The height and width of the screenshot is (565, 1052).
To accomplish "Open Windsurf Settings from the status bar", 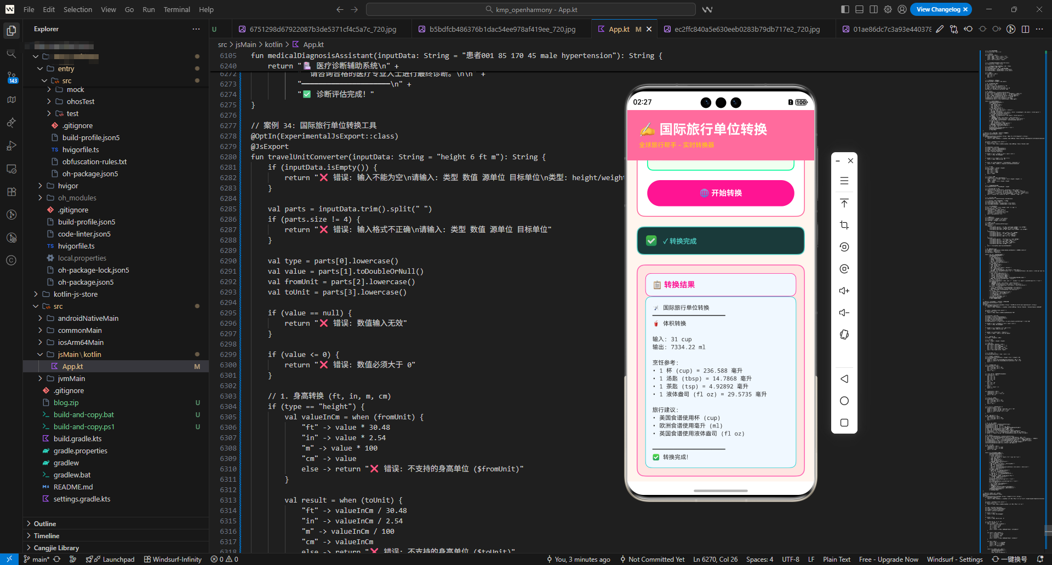I will click(955, 559).
